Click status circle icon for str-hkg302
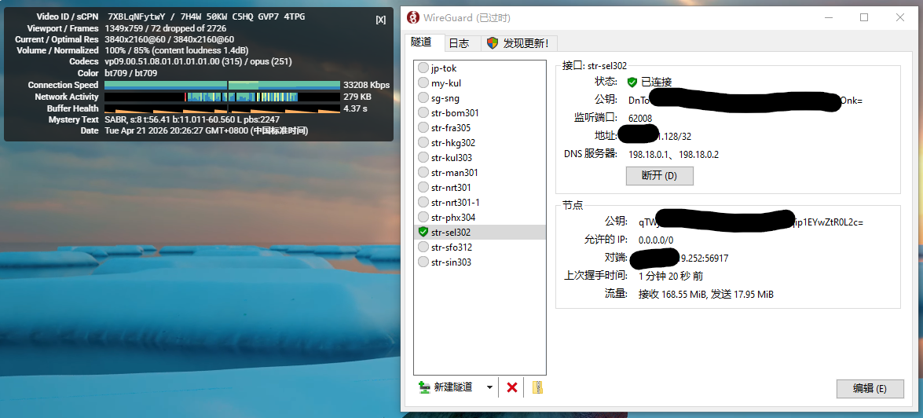The width and height of the screenshot is (923, 418). pyautogui.click(x=423, y=142)
